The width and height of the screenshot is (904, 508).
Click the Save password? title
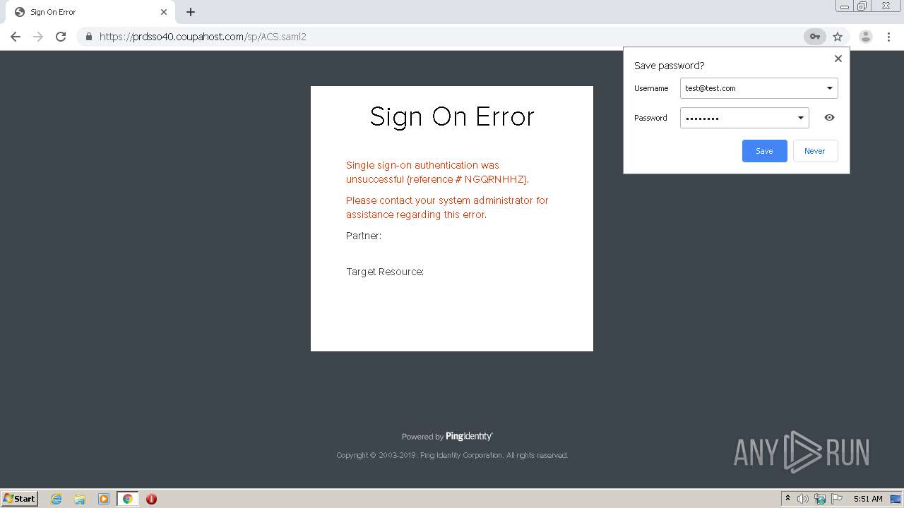point(669,66)
